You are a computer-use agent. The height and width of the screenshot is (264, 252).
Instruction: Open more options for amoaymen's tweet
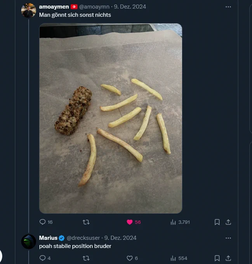[228, 7]
